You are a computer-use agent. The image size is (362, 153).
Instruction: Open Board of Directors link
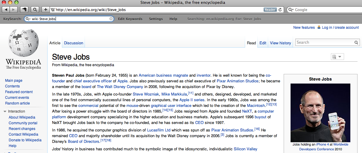83,142
